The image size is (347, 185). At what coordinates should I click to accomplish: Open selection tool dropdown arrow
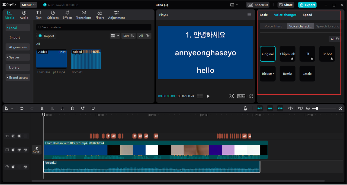pos(12,109)
